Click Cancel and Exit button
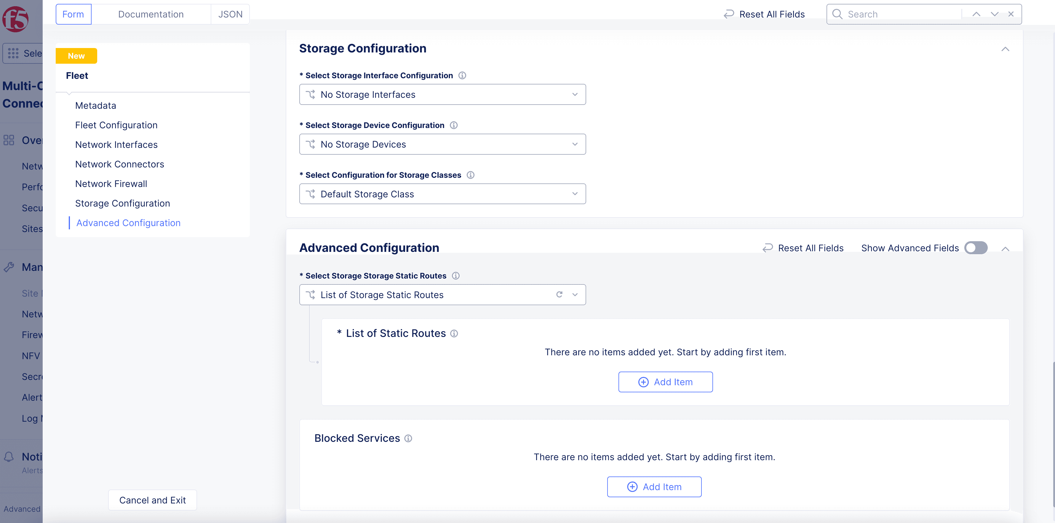 (152, 500)
